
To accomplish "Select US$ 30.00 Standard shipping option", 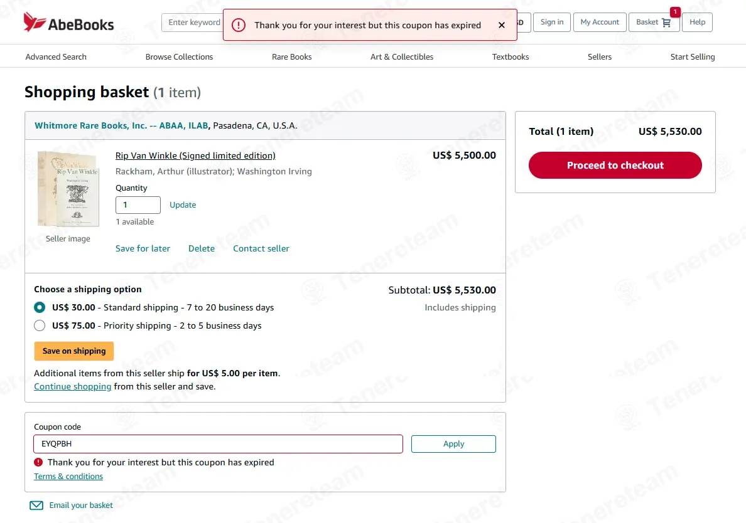I will click(x=40, y=307).
